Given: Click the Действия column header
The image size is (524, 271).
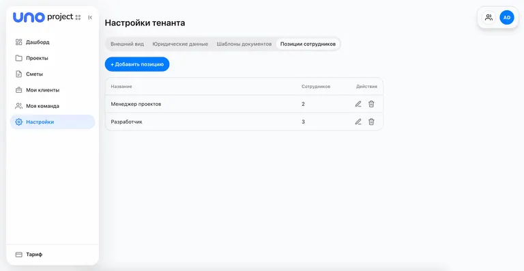Looking at the screenshot, I should (x=366, y=87).
